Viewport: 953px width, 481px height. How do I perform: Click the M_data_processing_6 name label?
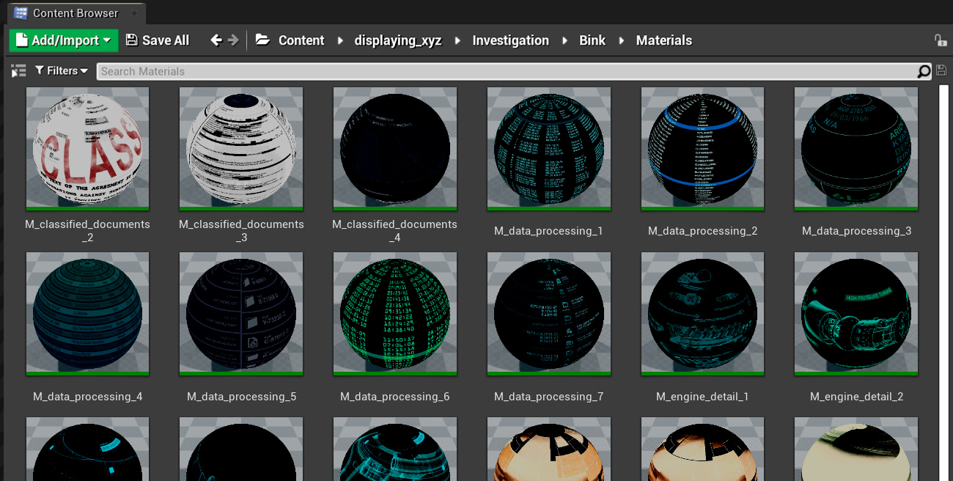point(395,397)
